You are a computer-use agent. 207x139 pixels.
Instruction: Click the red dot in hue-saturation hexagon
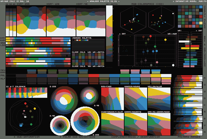pyautogui.click(x=25, y=104)
